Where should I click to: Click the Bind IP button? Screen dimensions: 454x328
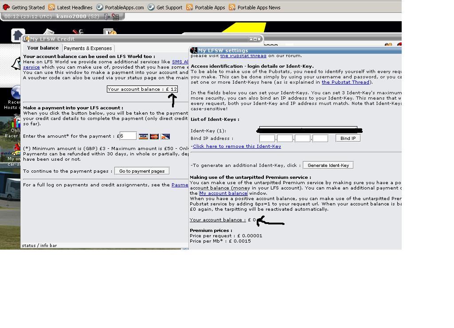[348, 139]
